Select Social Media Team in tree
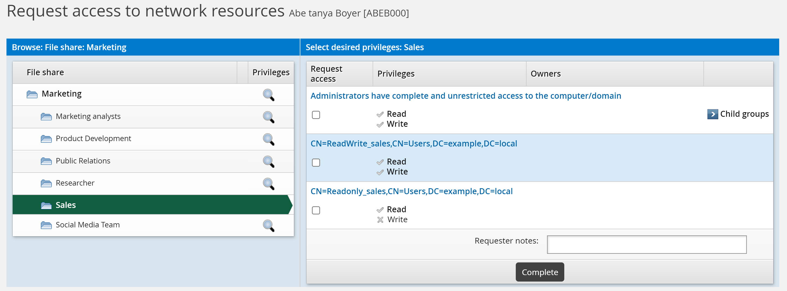The height and width of the screenshot is (291, 787). coord(87,225)
